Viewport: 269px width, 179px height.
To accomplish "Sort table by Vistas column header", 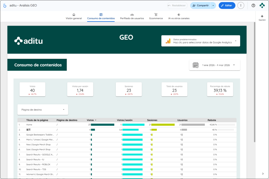I will pyautogui.click(x=90, y=120).
